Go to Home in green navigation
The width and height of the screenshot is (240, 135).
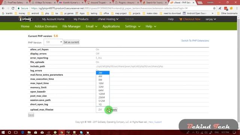pos(25,26)
